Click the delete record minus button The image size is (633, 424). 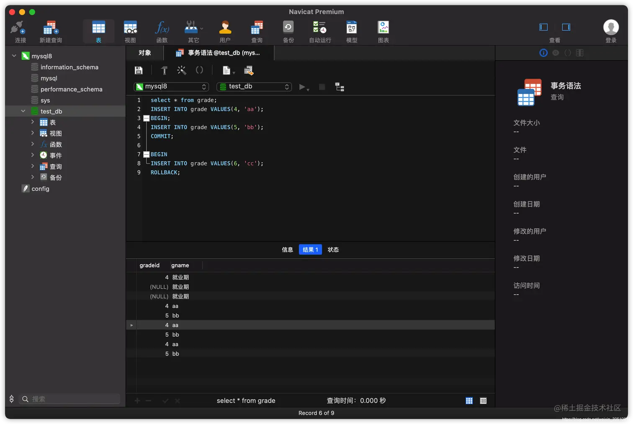click(148, 401)
